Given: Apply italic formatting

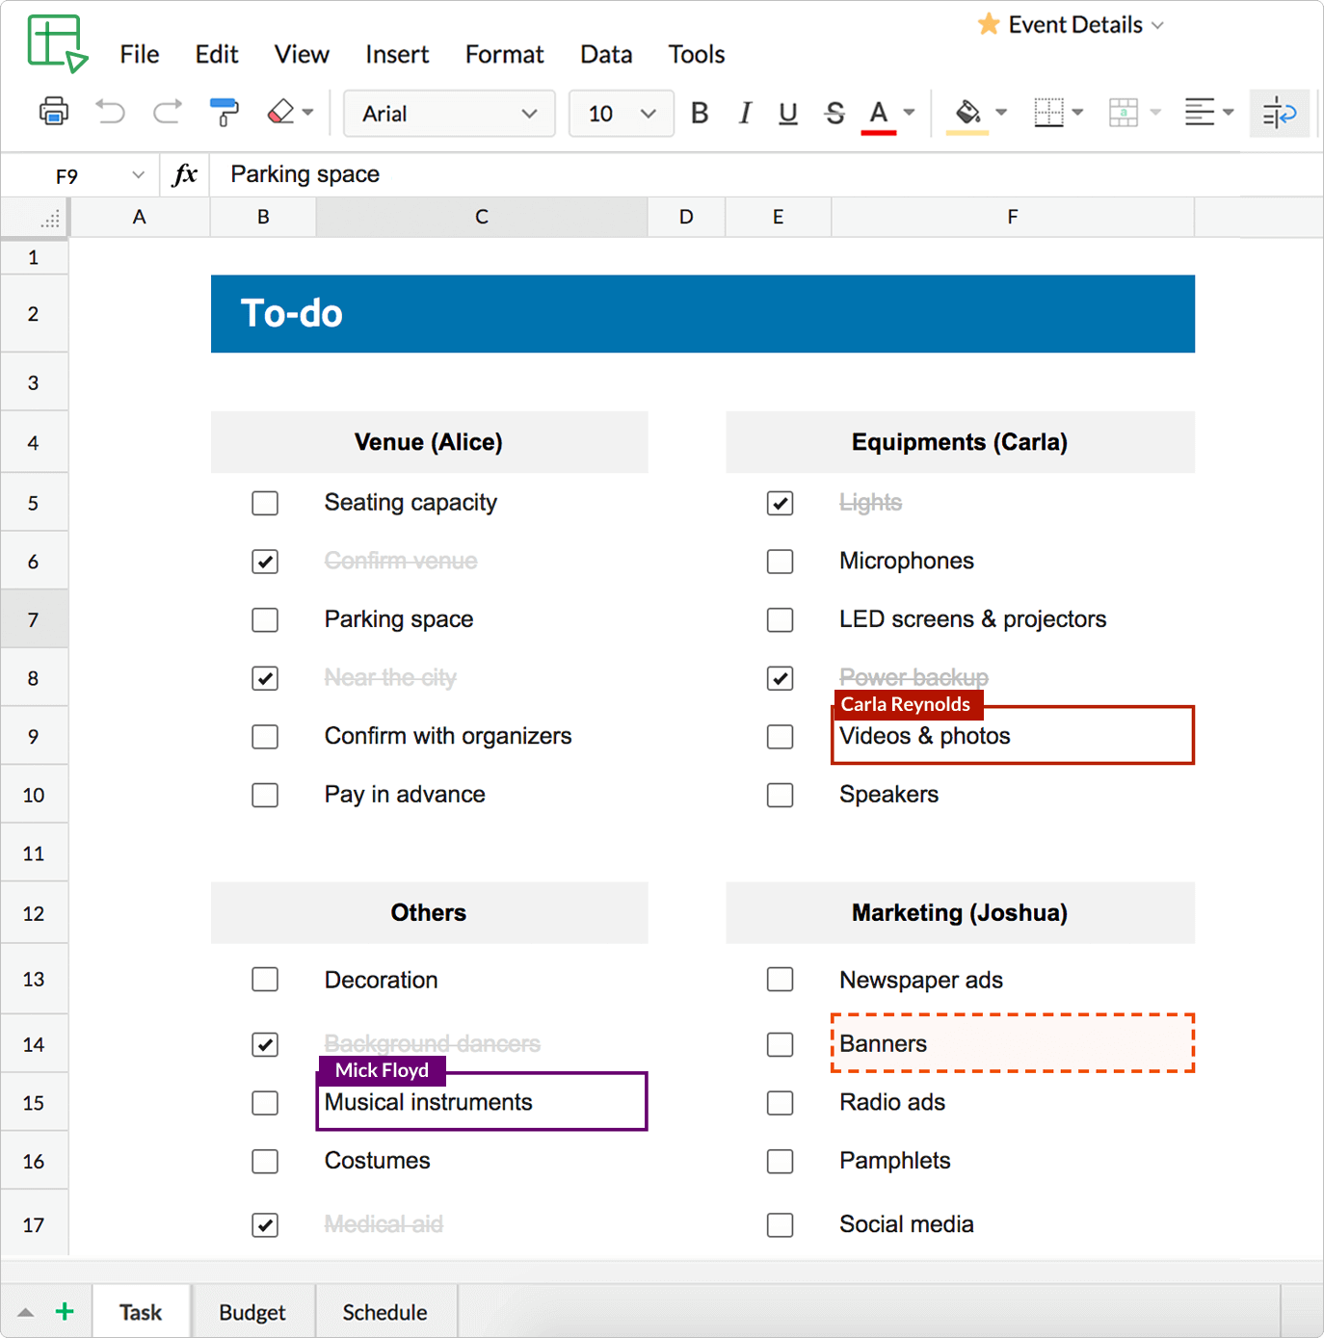Looking at the screenshot, I should (744, 113).
